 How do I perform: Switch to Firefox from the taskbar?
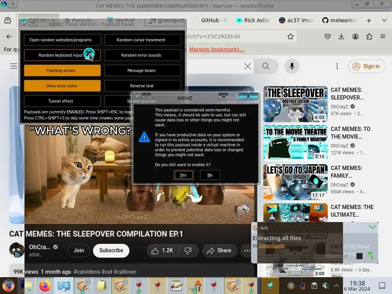click(x=45, y=286)
